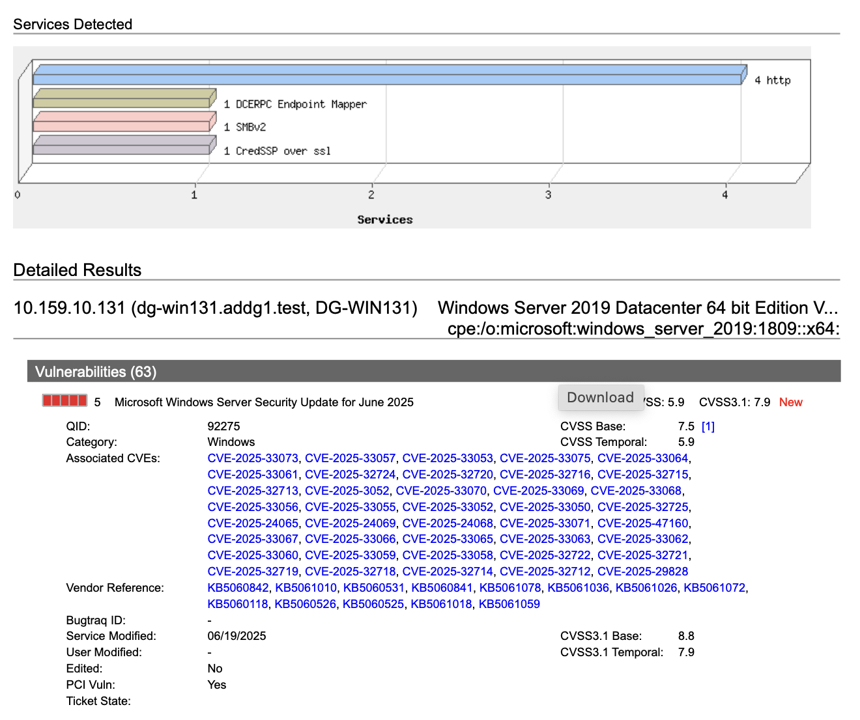Open CVE-2025-33070 link

click(x=441, y=491)
